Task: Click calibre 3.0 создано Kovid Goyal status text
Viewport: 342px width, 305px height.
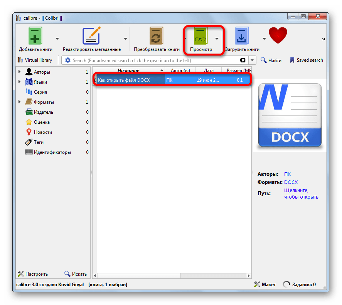Action: (x=50, y=285)
